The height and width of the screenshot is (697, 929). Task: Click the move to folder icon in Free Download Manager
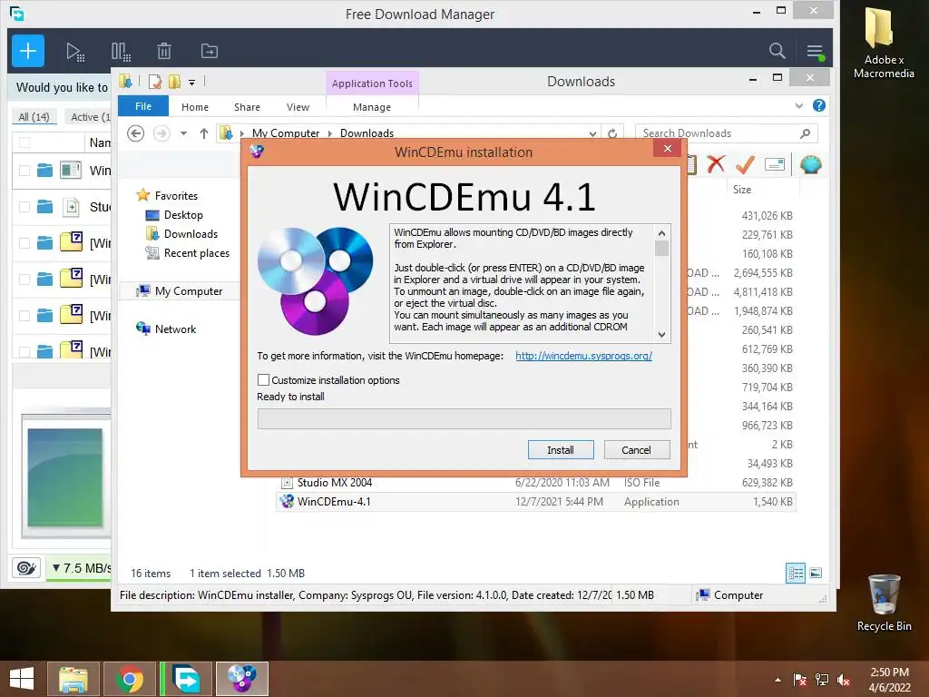click(x=210, y=51)
